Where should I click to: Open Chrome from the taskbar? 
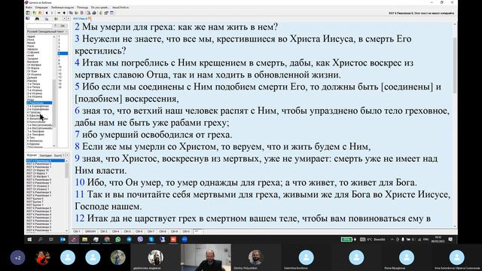pos(107,239)
